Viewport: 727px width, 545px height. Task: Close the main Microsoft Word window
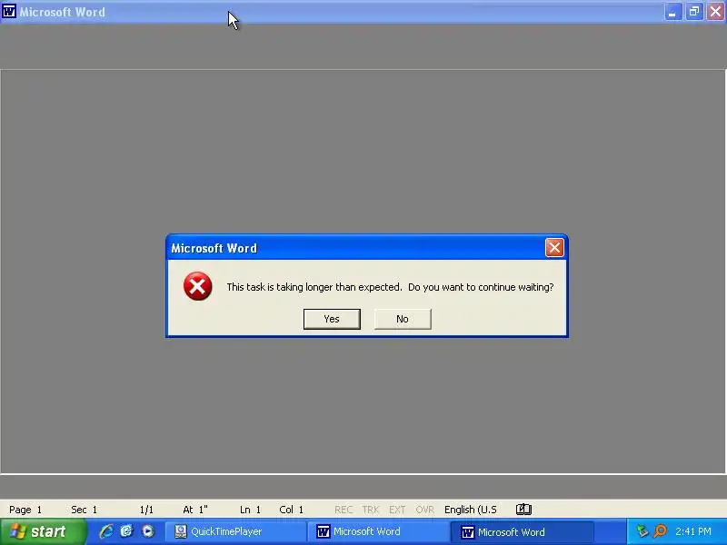715,12
